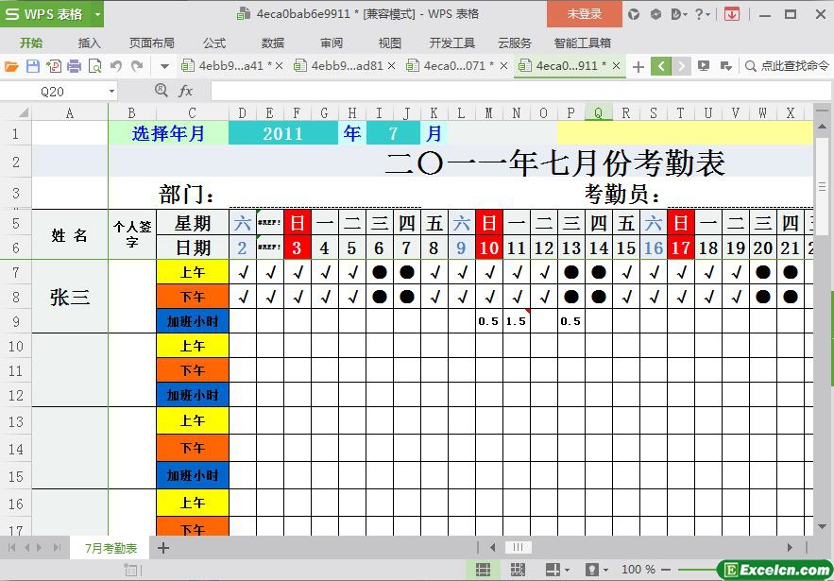The image size is (834, 581).
Task: Open the WPS 表格 application menu arrow
Action: [97, 14]
